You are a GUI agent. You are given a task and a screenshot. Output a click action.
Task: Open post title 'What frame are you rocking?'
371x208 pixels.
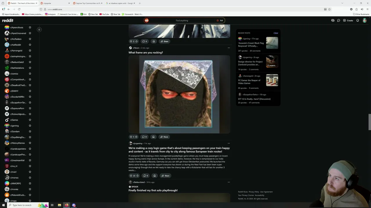(146, 53)
